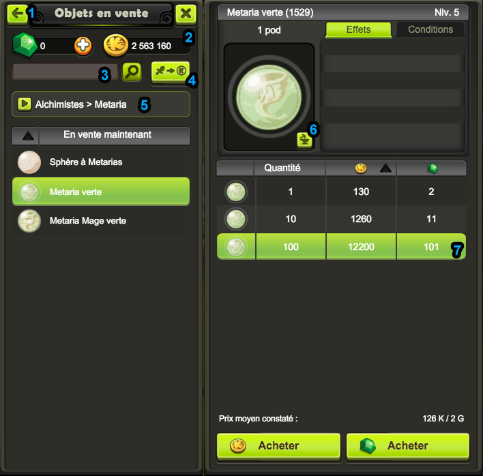Add gems with the orange plus icon

coord(83,46)
